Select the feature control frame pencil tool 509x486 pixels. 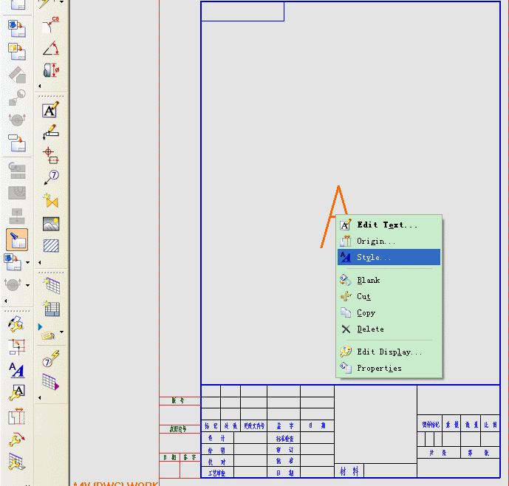coord(51,131)
